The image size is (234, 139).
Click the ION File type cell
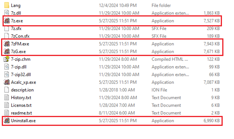159,90
